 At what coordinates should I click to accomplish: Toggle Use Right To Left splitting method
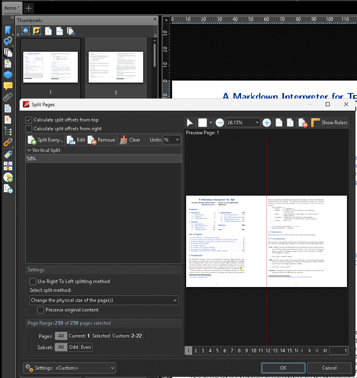(32, 281)
